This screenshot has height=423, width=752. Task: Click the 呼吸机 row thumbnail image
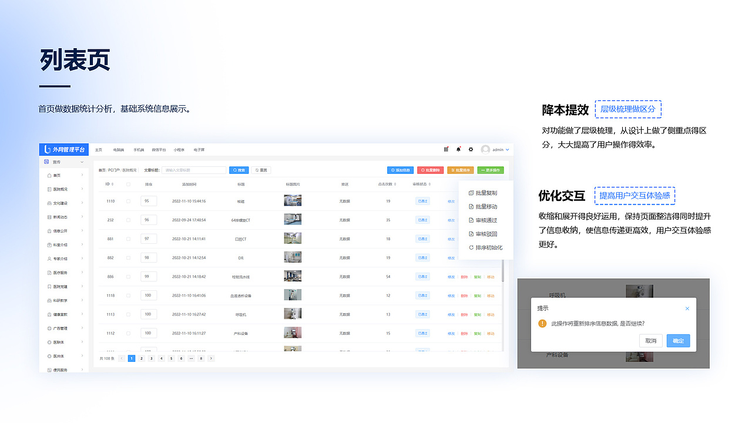point(292,314)
